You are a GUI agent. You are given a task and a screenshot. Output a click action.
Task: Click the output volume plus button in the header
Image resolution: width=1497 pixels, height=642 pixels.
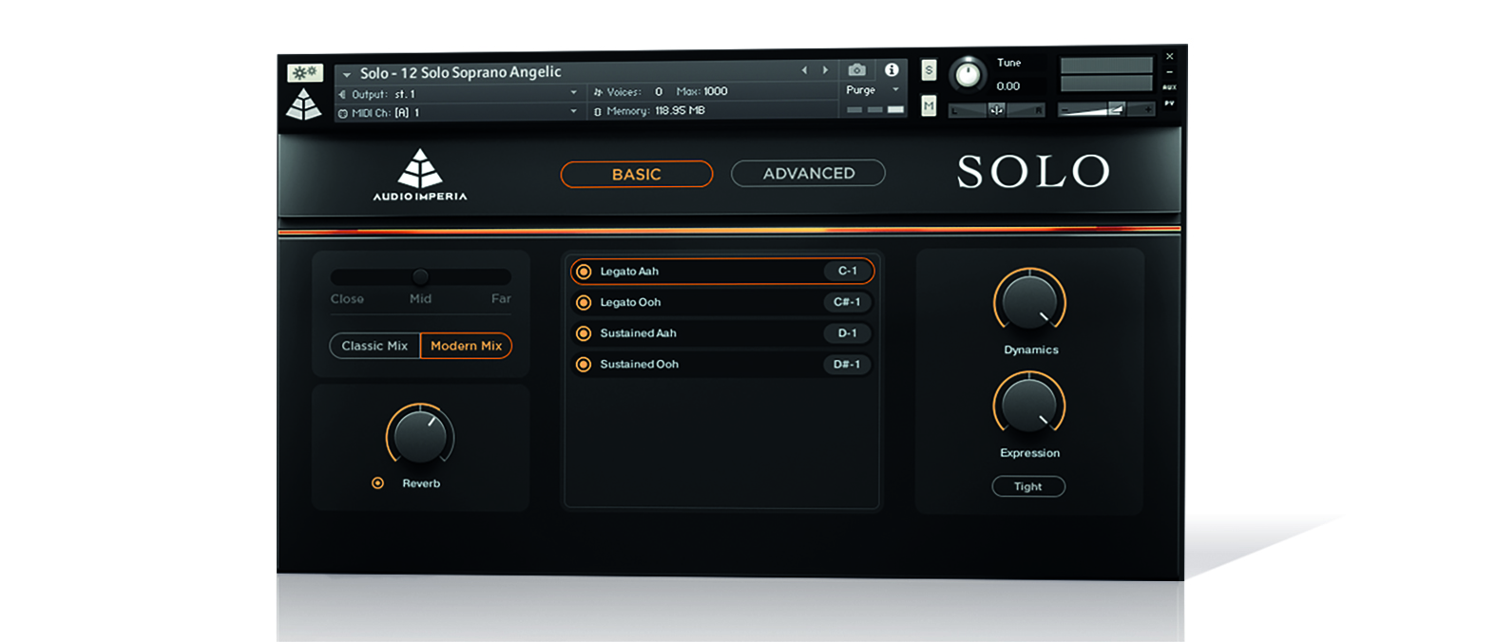tap(1147, 110)
